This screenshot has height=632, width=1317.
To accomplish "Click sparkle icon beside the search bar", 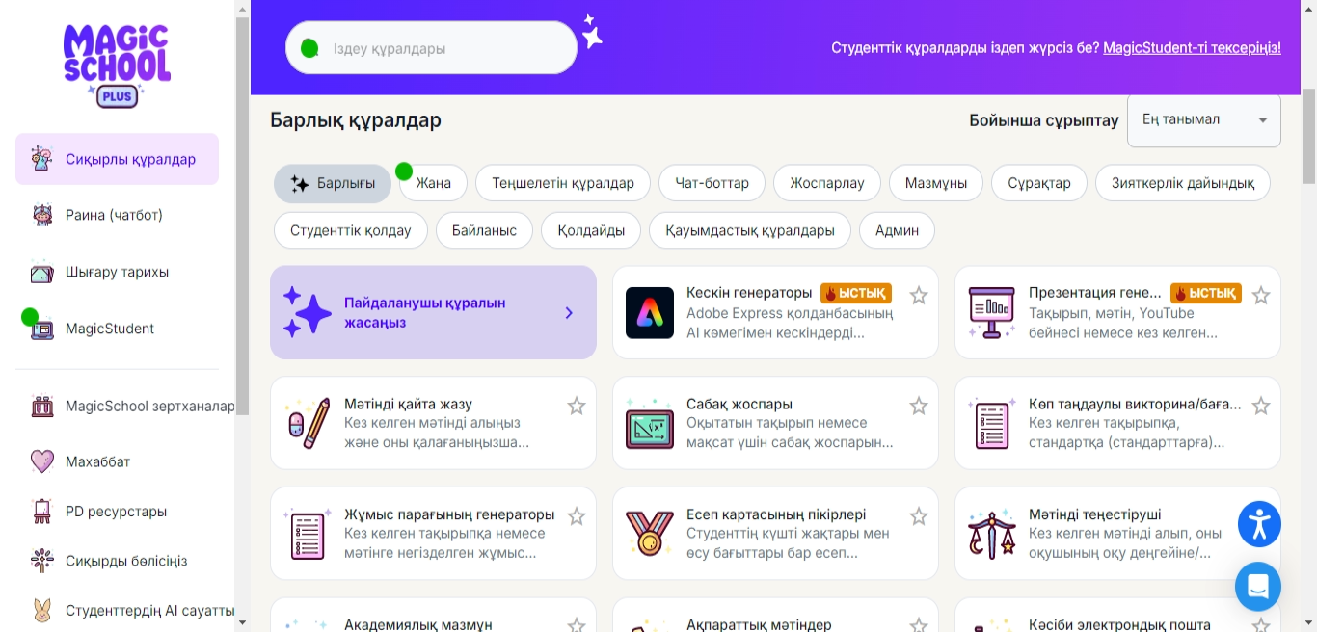I will 592,32.
